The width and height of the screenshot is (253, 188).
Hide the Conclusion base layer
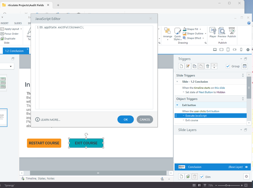[x=246, y=167]
